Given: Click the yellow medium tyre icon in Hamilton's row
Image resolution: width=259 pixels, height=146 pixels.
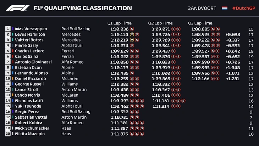Looking at the screenshot, I should (x=132, y=34).
